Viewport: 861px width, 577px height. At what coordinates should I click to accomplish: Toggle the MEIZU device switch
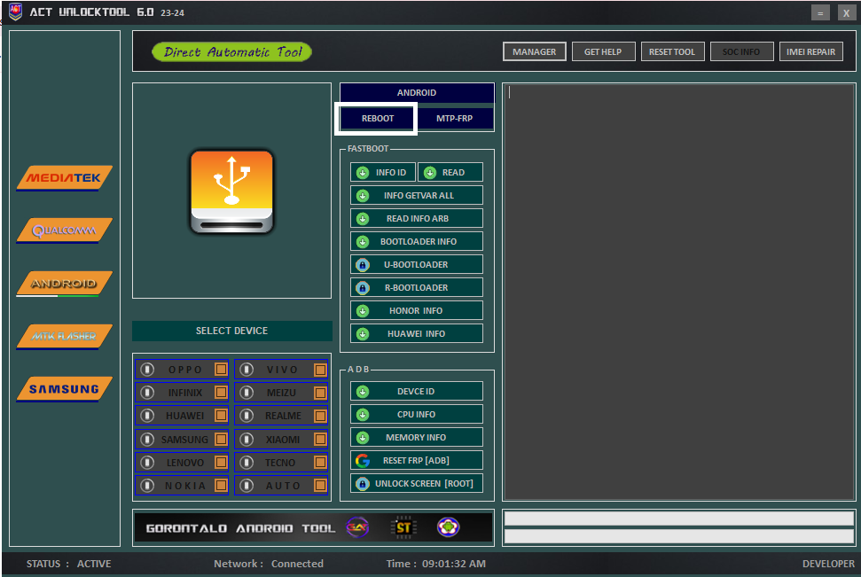[247, 393]
